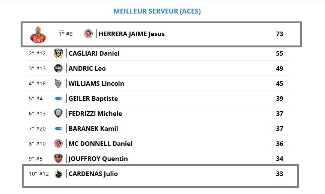
Task: Click the team logo beside BARANEK Kamil
Action: [x=58, y=129]
